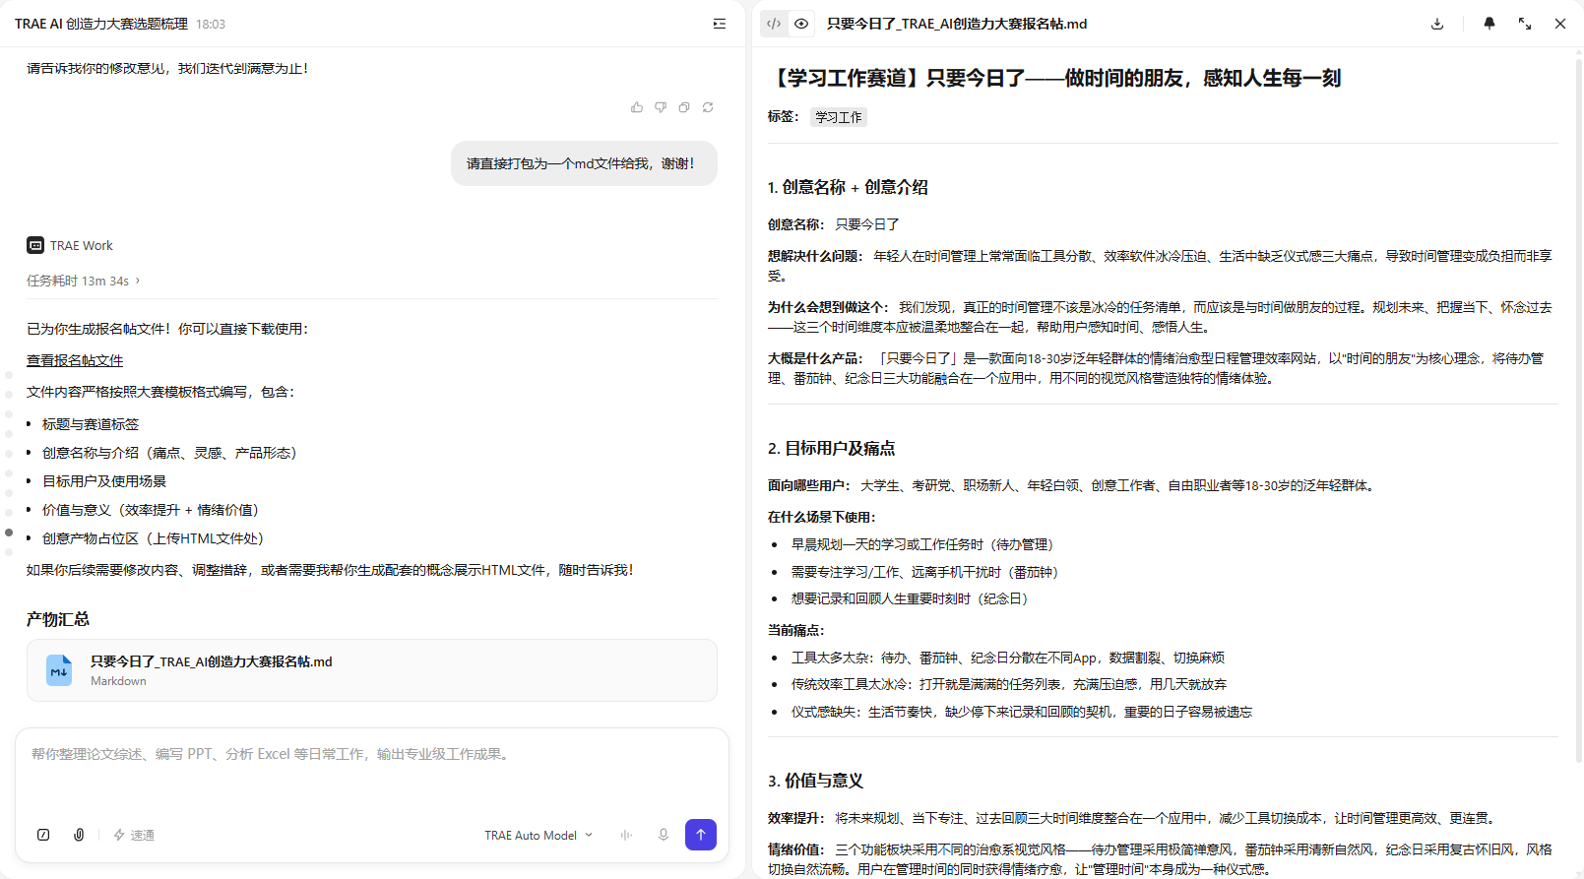Click the user message 请直接打包为一个md文件给我
Screen dimensions: 1584x879
(x=584, y=163)
